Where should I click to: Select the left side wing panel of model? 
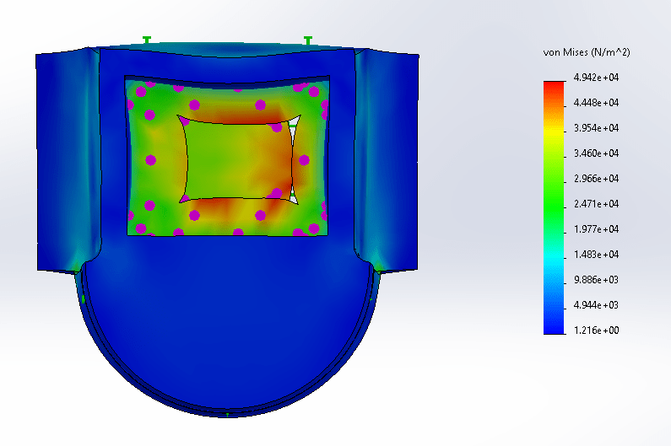pos(68,160)
